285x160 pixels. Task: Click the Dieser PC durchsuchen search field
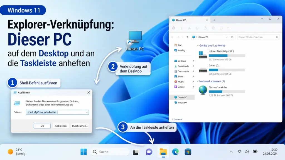(x=258, y=37)
